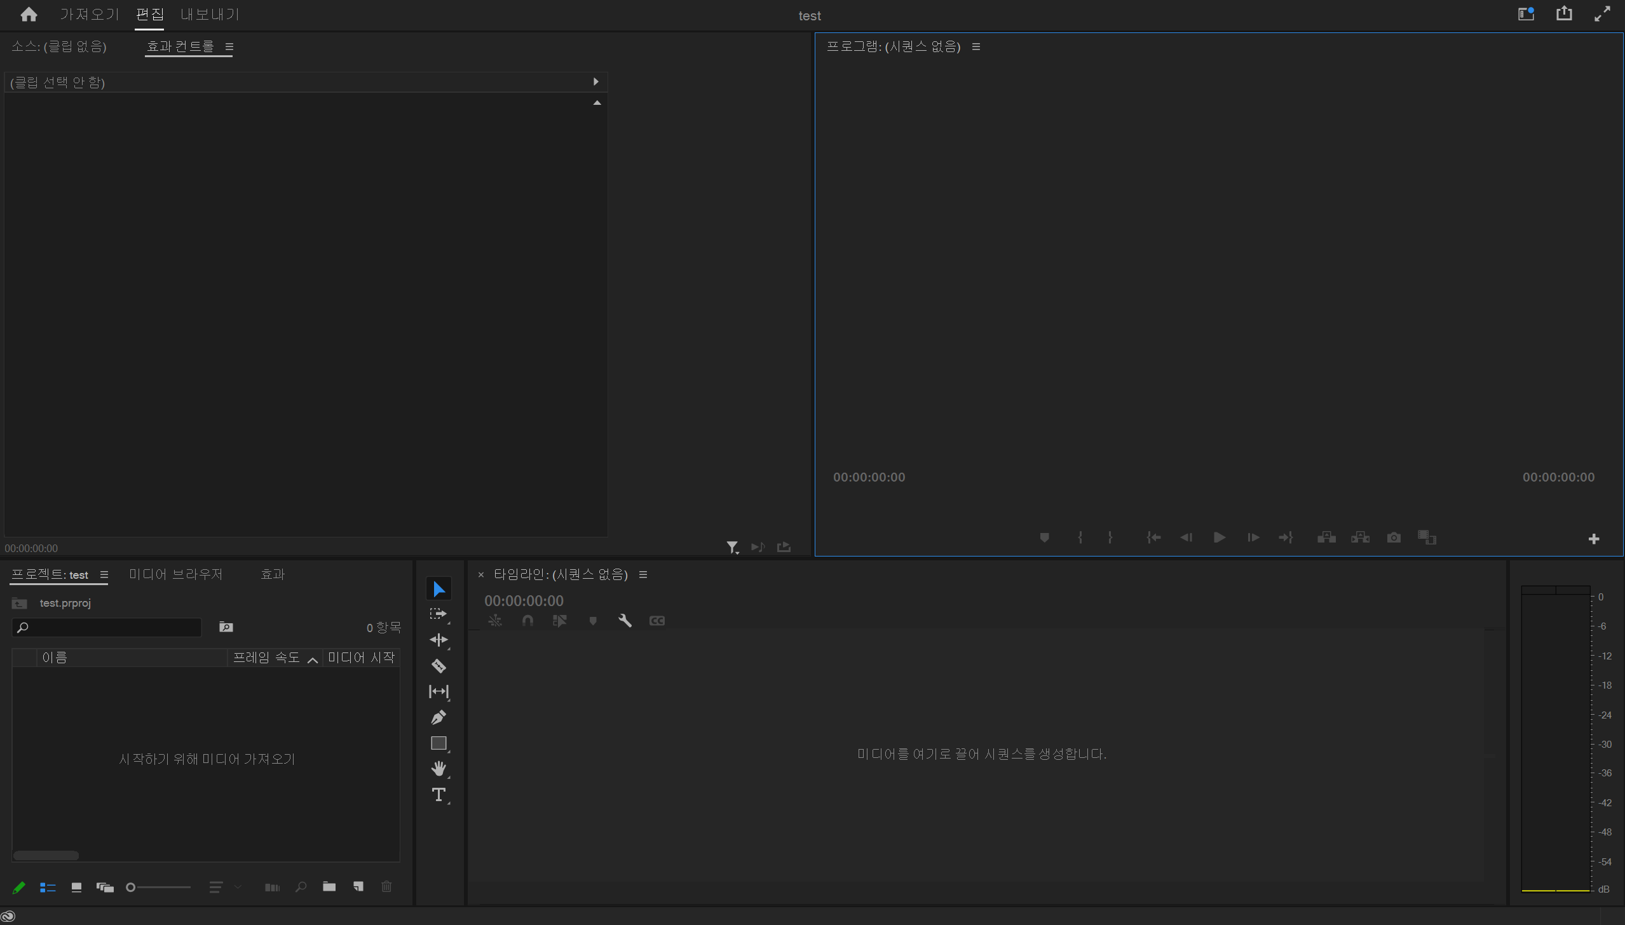Click the New Bin folder icon
The height and width of the screenshot is (925, 1625).
click(x=329, y=886)
